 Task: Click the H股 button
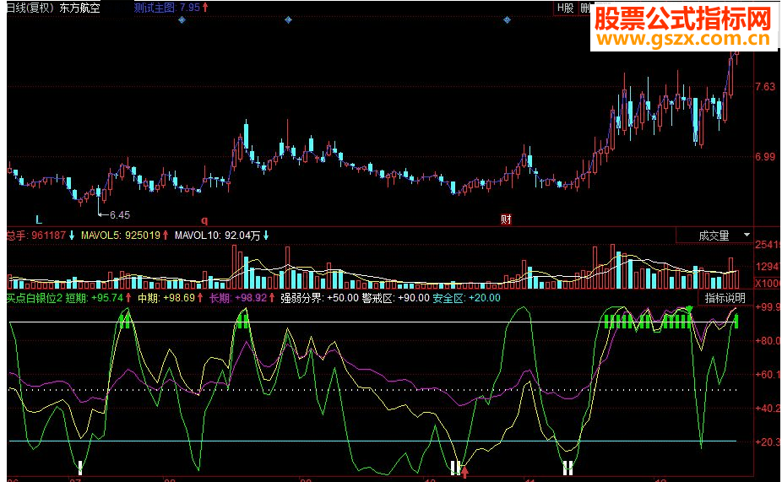pyautogui.click(x=565, y=7)
